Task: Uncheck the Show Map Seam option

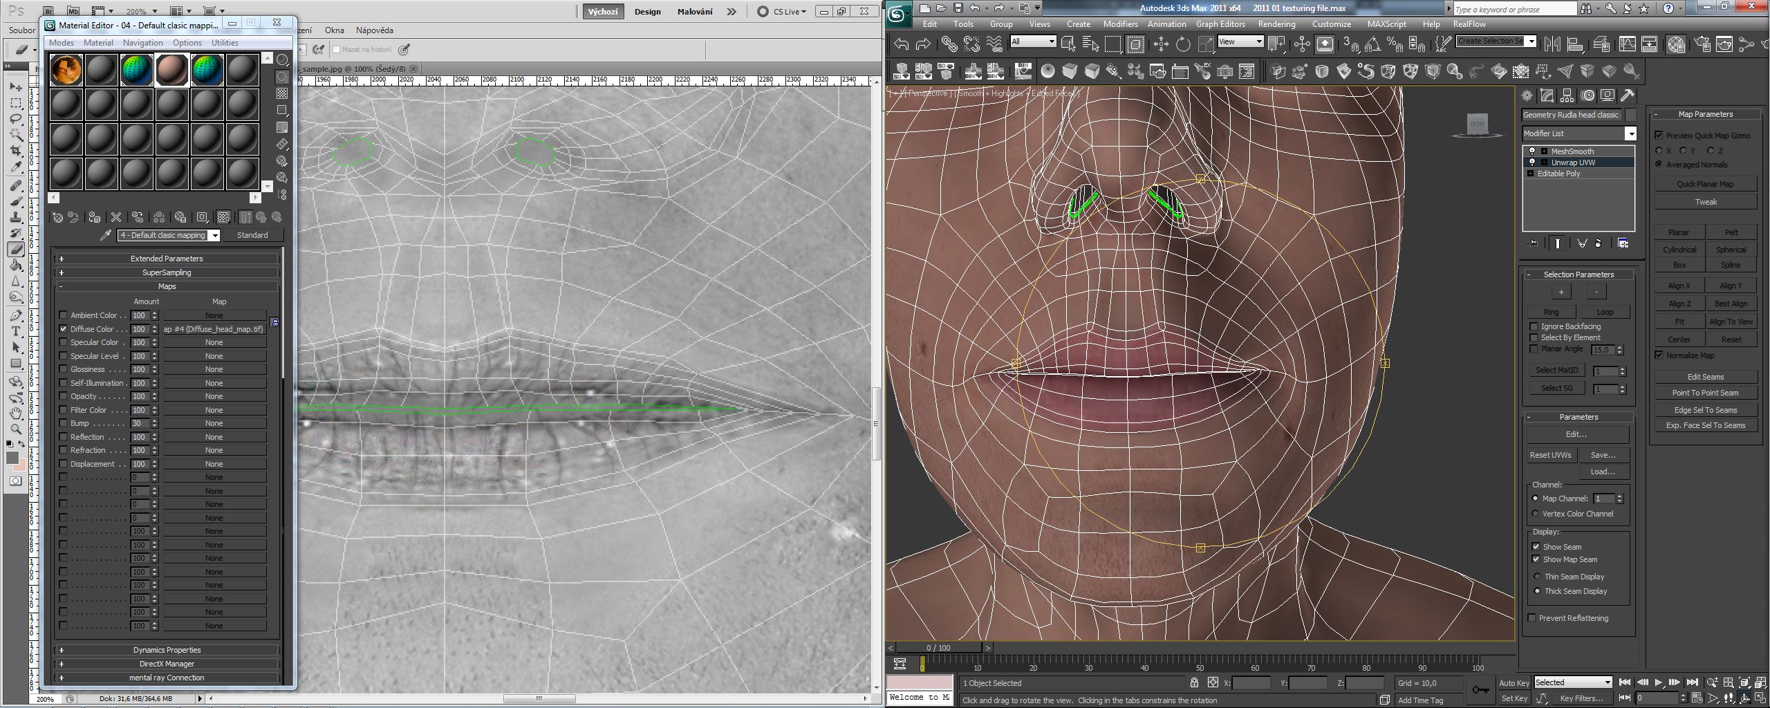Action: [x=1536, y=559]
